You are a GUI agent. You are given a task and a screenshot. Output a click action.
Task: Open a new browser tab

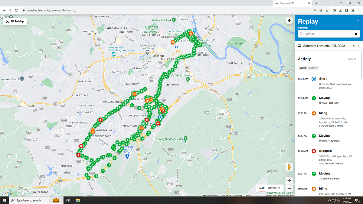pyautogui.click(x=316, y=3)
